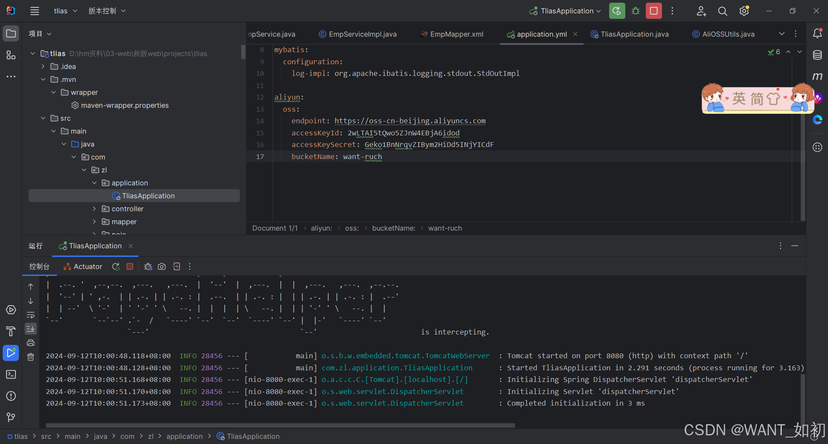Screen dimensions: 828x444
Task: Clear console output with trash icon
Action: coord(31,357)
